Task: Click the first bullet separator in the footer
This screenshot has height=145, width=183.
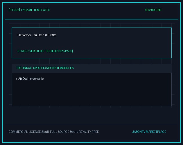Action: click(45, 132)
